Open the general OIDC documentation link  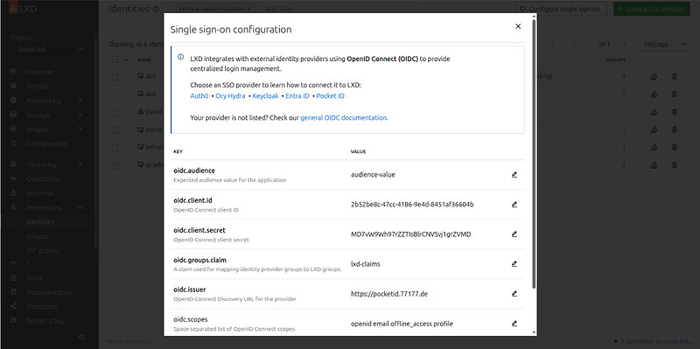point(343,118)
